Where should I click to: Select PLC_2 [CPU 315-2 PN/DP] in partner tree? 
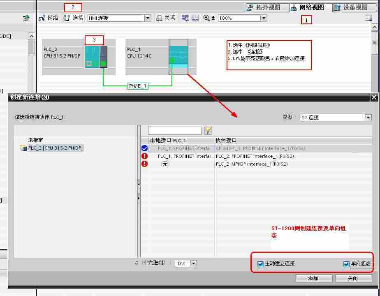click(x=56, y=148)
